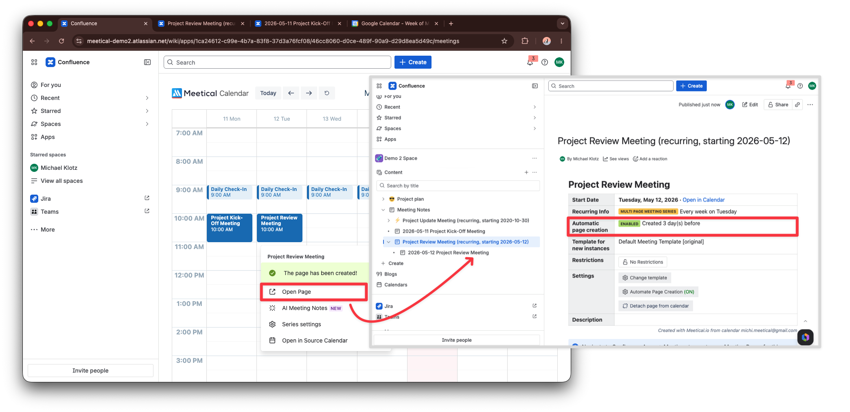
Task: Reload the current browser page
Action: coord(61,41)
